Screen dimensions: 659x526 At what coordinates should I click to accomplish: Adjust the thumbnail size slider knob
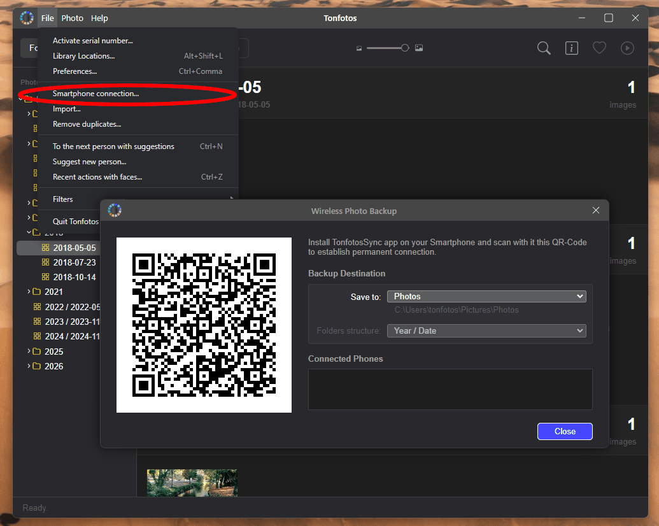coord(405,48)
